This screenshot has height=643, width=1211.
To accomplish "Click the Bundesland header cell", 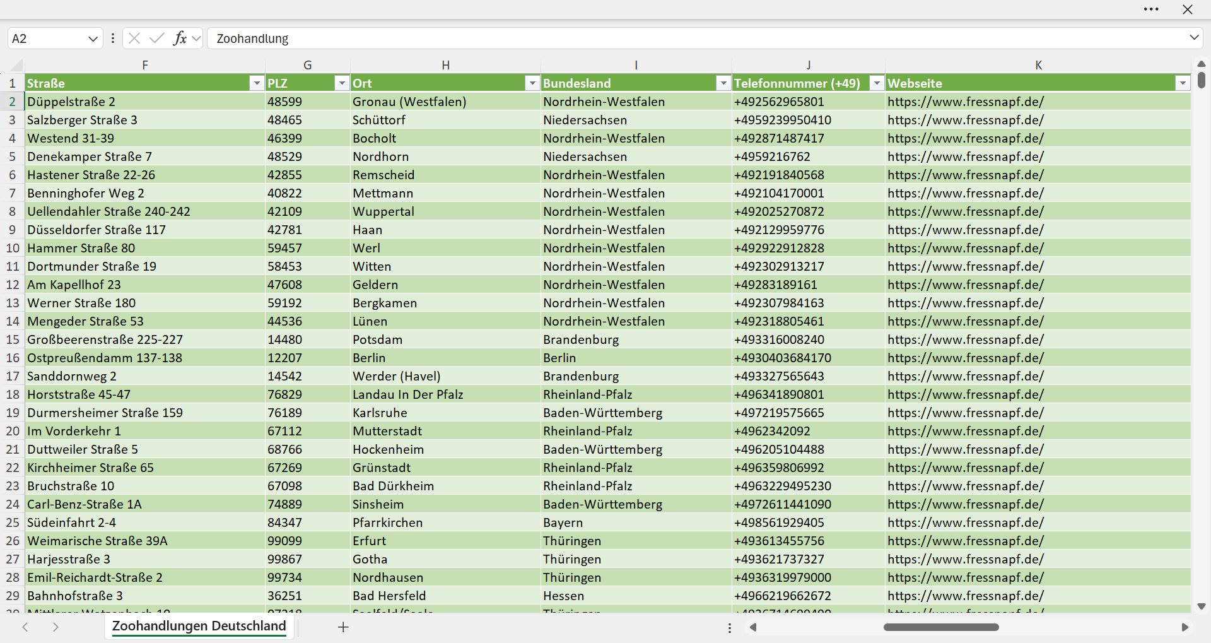I will pyautogui.click(x=636, y=83).
